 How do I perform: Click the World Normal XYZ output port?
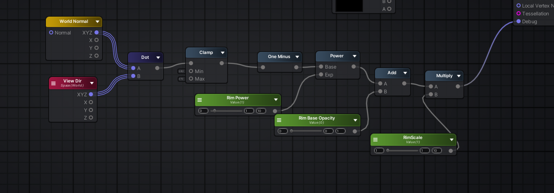point(96,33)
